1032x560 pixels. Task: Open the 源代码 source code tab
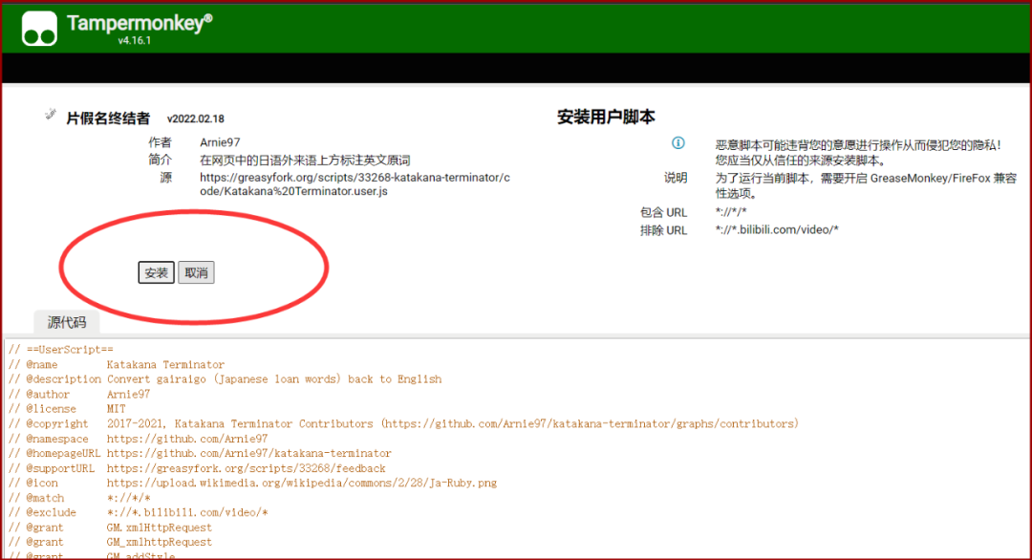pos(67,322)
